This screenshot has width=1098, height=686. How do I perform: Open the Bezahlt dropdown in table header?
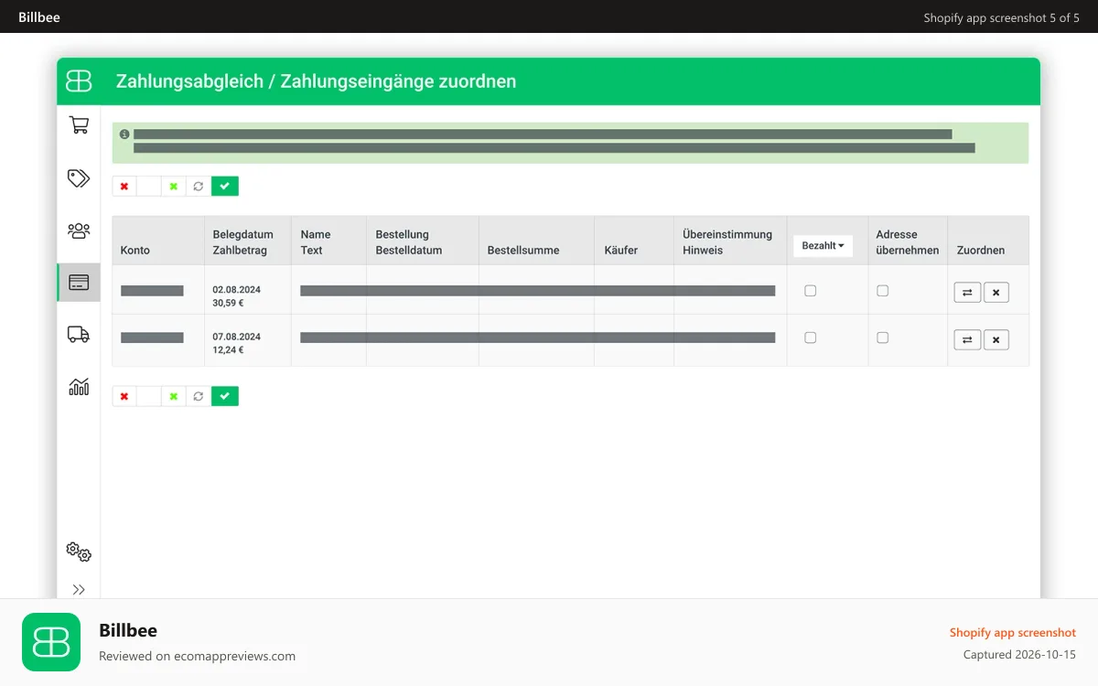(x=823, y=246)
